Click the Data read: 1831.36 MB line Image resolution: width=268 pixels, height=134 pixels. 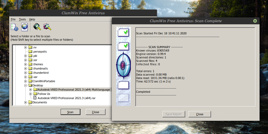[160, 78]
